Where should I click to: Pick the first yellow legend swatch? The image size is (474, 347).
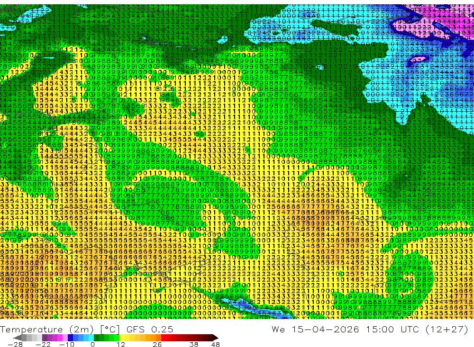(122, 338)
